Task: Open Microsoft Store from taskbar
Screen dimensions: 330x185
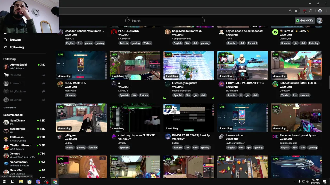Action: pyautogui.click(x=29, y=182)
